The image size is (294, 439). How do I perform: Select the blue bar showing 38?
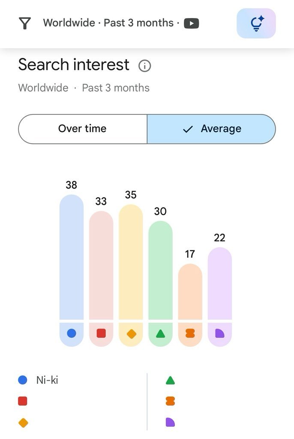pyautogui.click(x=72, y=257)
